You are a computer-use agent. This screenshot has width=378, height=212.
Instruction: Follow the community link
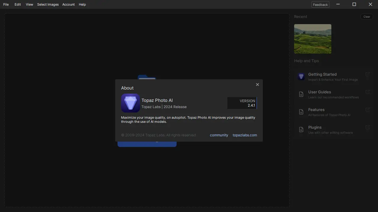click(219, 135)
